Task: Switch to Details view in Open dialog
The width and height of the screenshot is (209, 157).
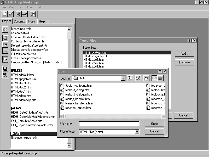Action: point(161,78)
